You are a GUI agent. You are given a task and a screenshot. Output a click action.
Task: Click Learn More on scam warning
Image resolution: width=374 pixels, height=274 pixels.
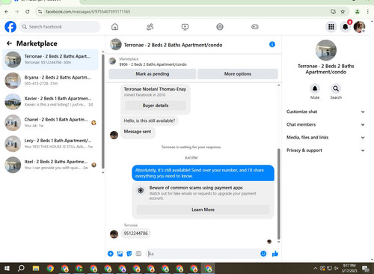pos(203,210)
